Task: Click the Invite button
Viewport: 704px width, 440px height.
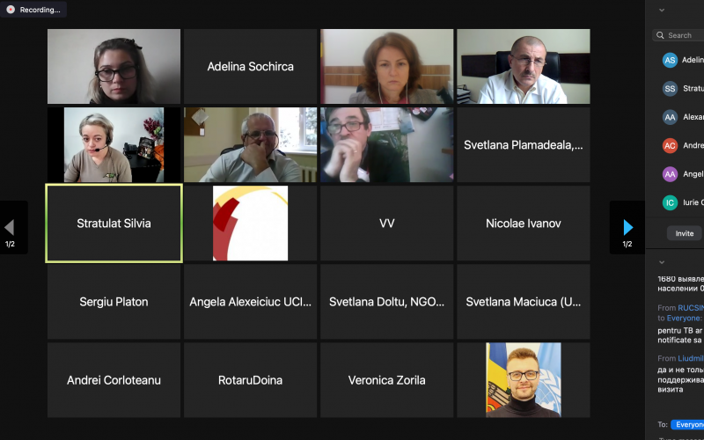Action: click(685, 233)
